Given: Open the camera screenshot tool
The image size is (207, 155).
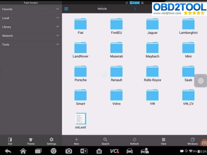Looking at the screenshot, I should click(69, 151).
